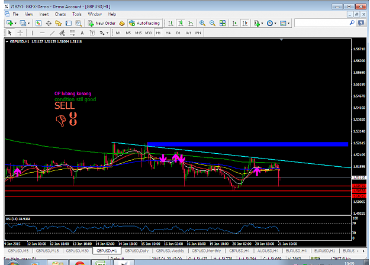
Task: Open the File menu
Action: [15, 14]
